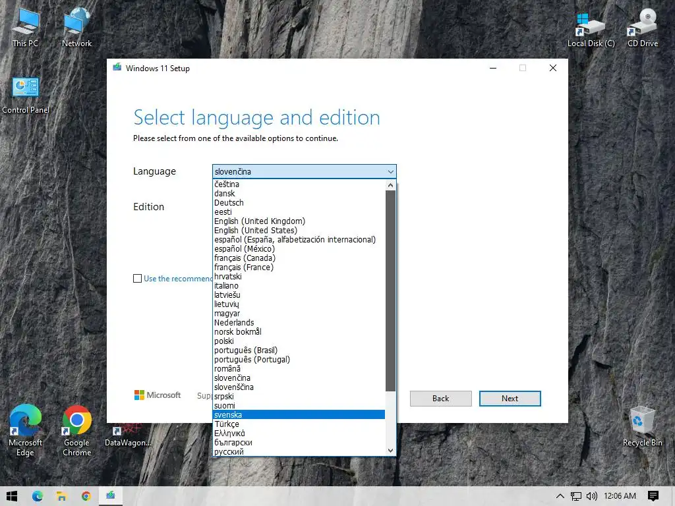Pick Nederlands in the list
The image size is (675, 506).
coord(299,323)
